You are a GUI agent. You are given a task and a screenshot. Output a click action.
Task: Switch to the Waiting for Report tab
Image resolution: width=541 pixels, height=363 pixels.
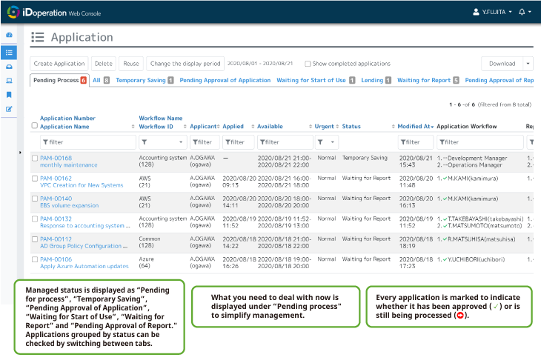point(424,80)
